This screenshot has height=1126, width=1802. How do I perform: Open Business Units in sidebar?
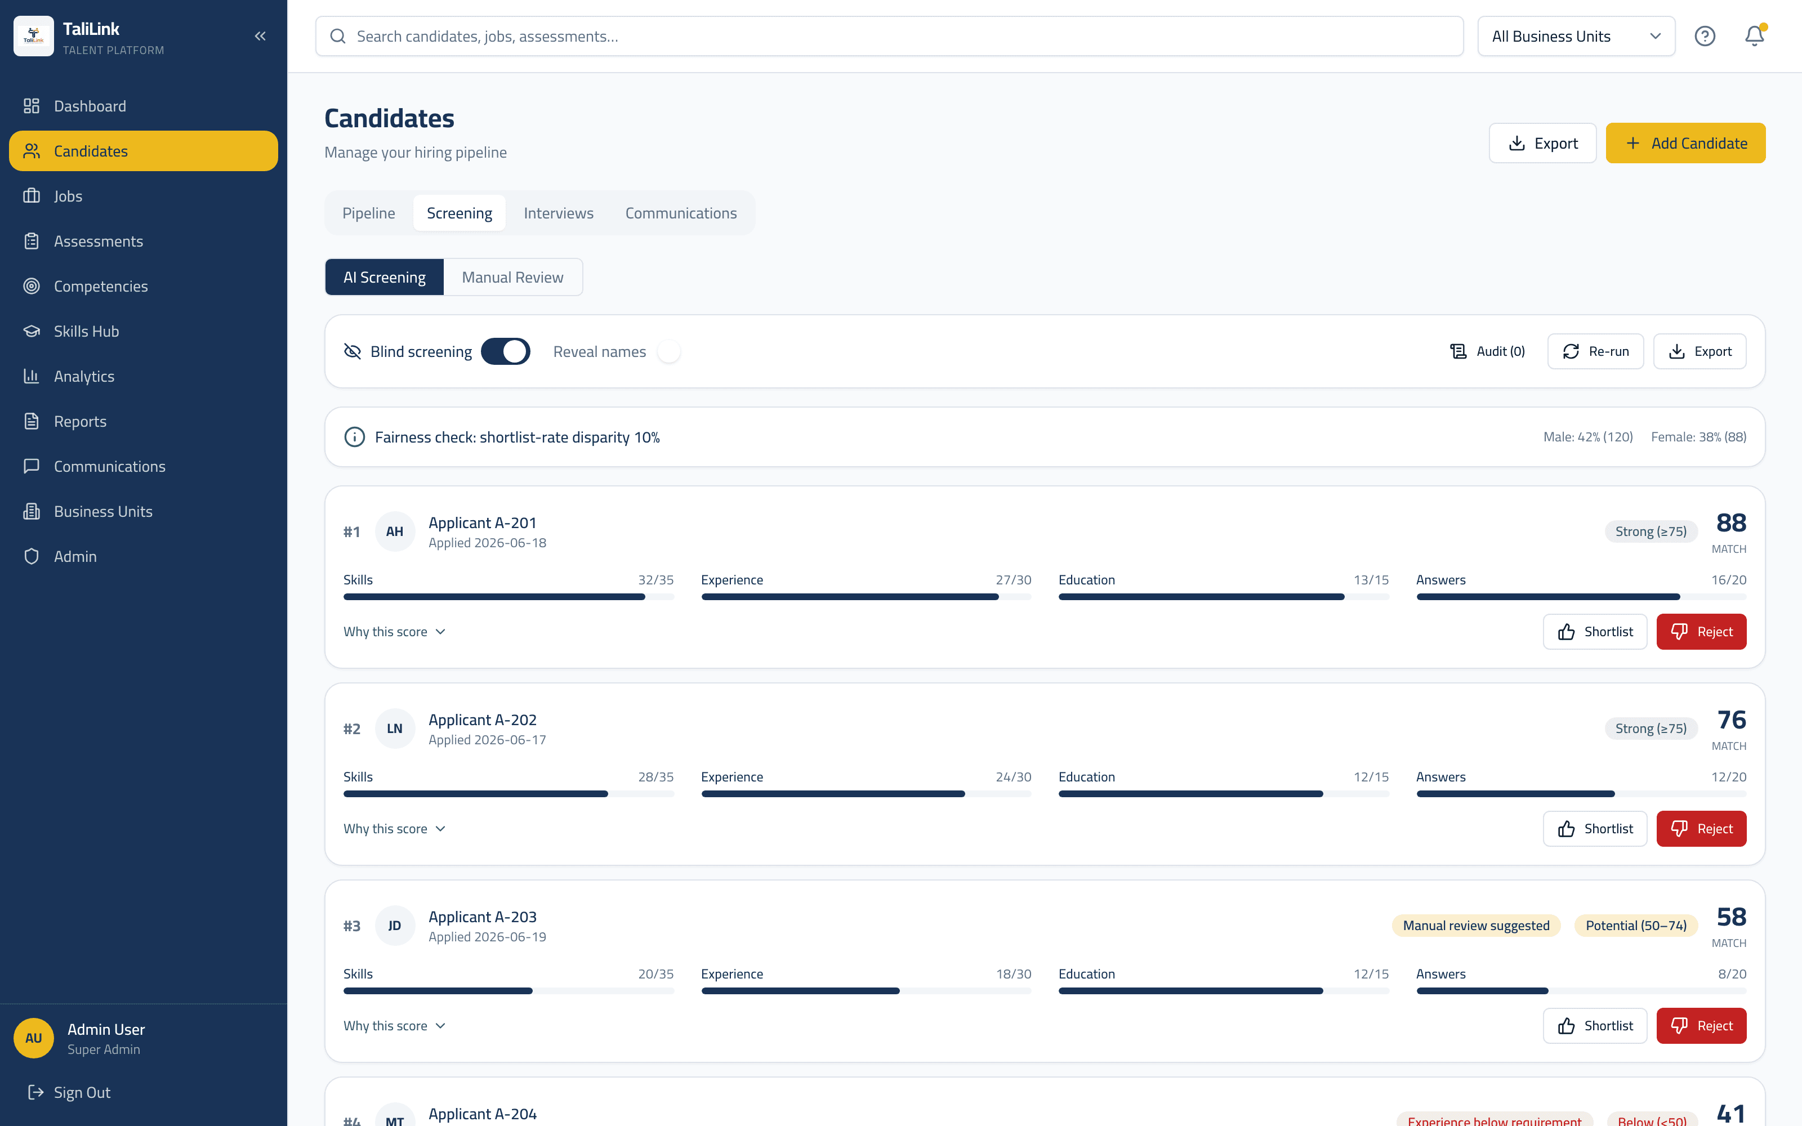tap(143, 512)
